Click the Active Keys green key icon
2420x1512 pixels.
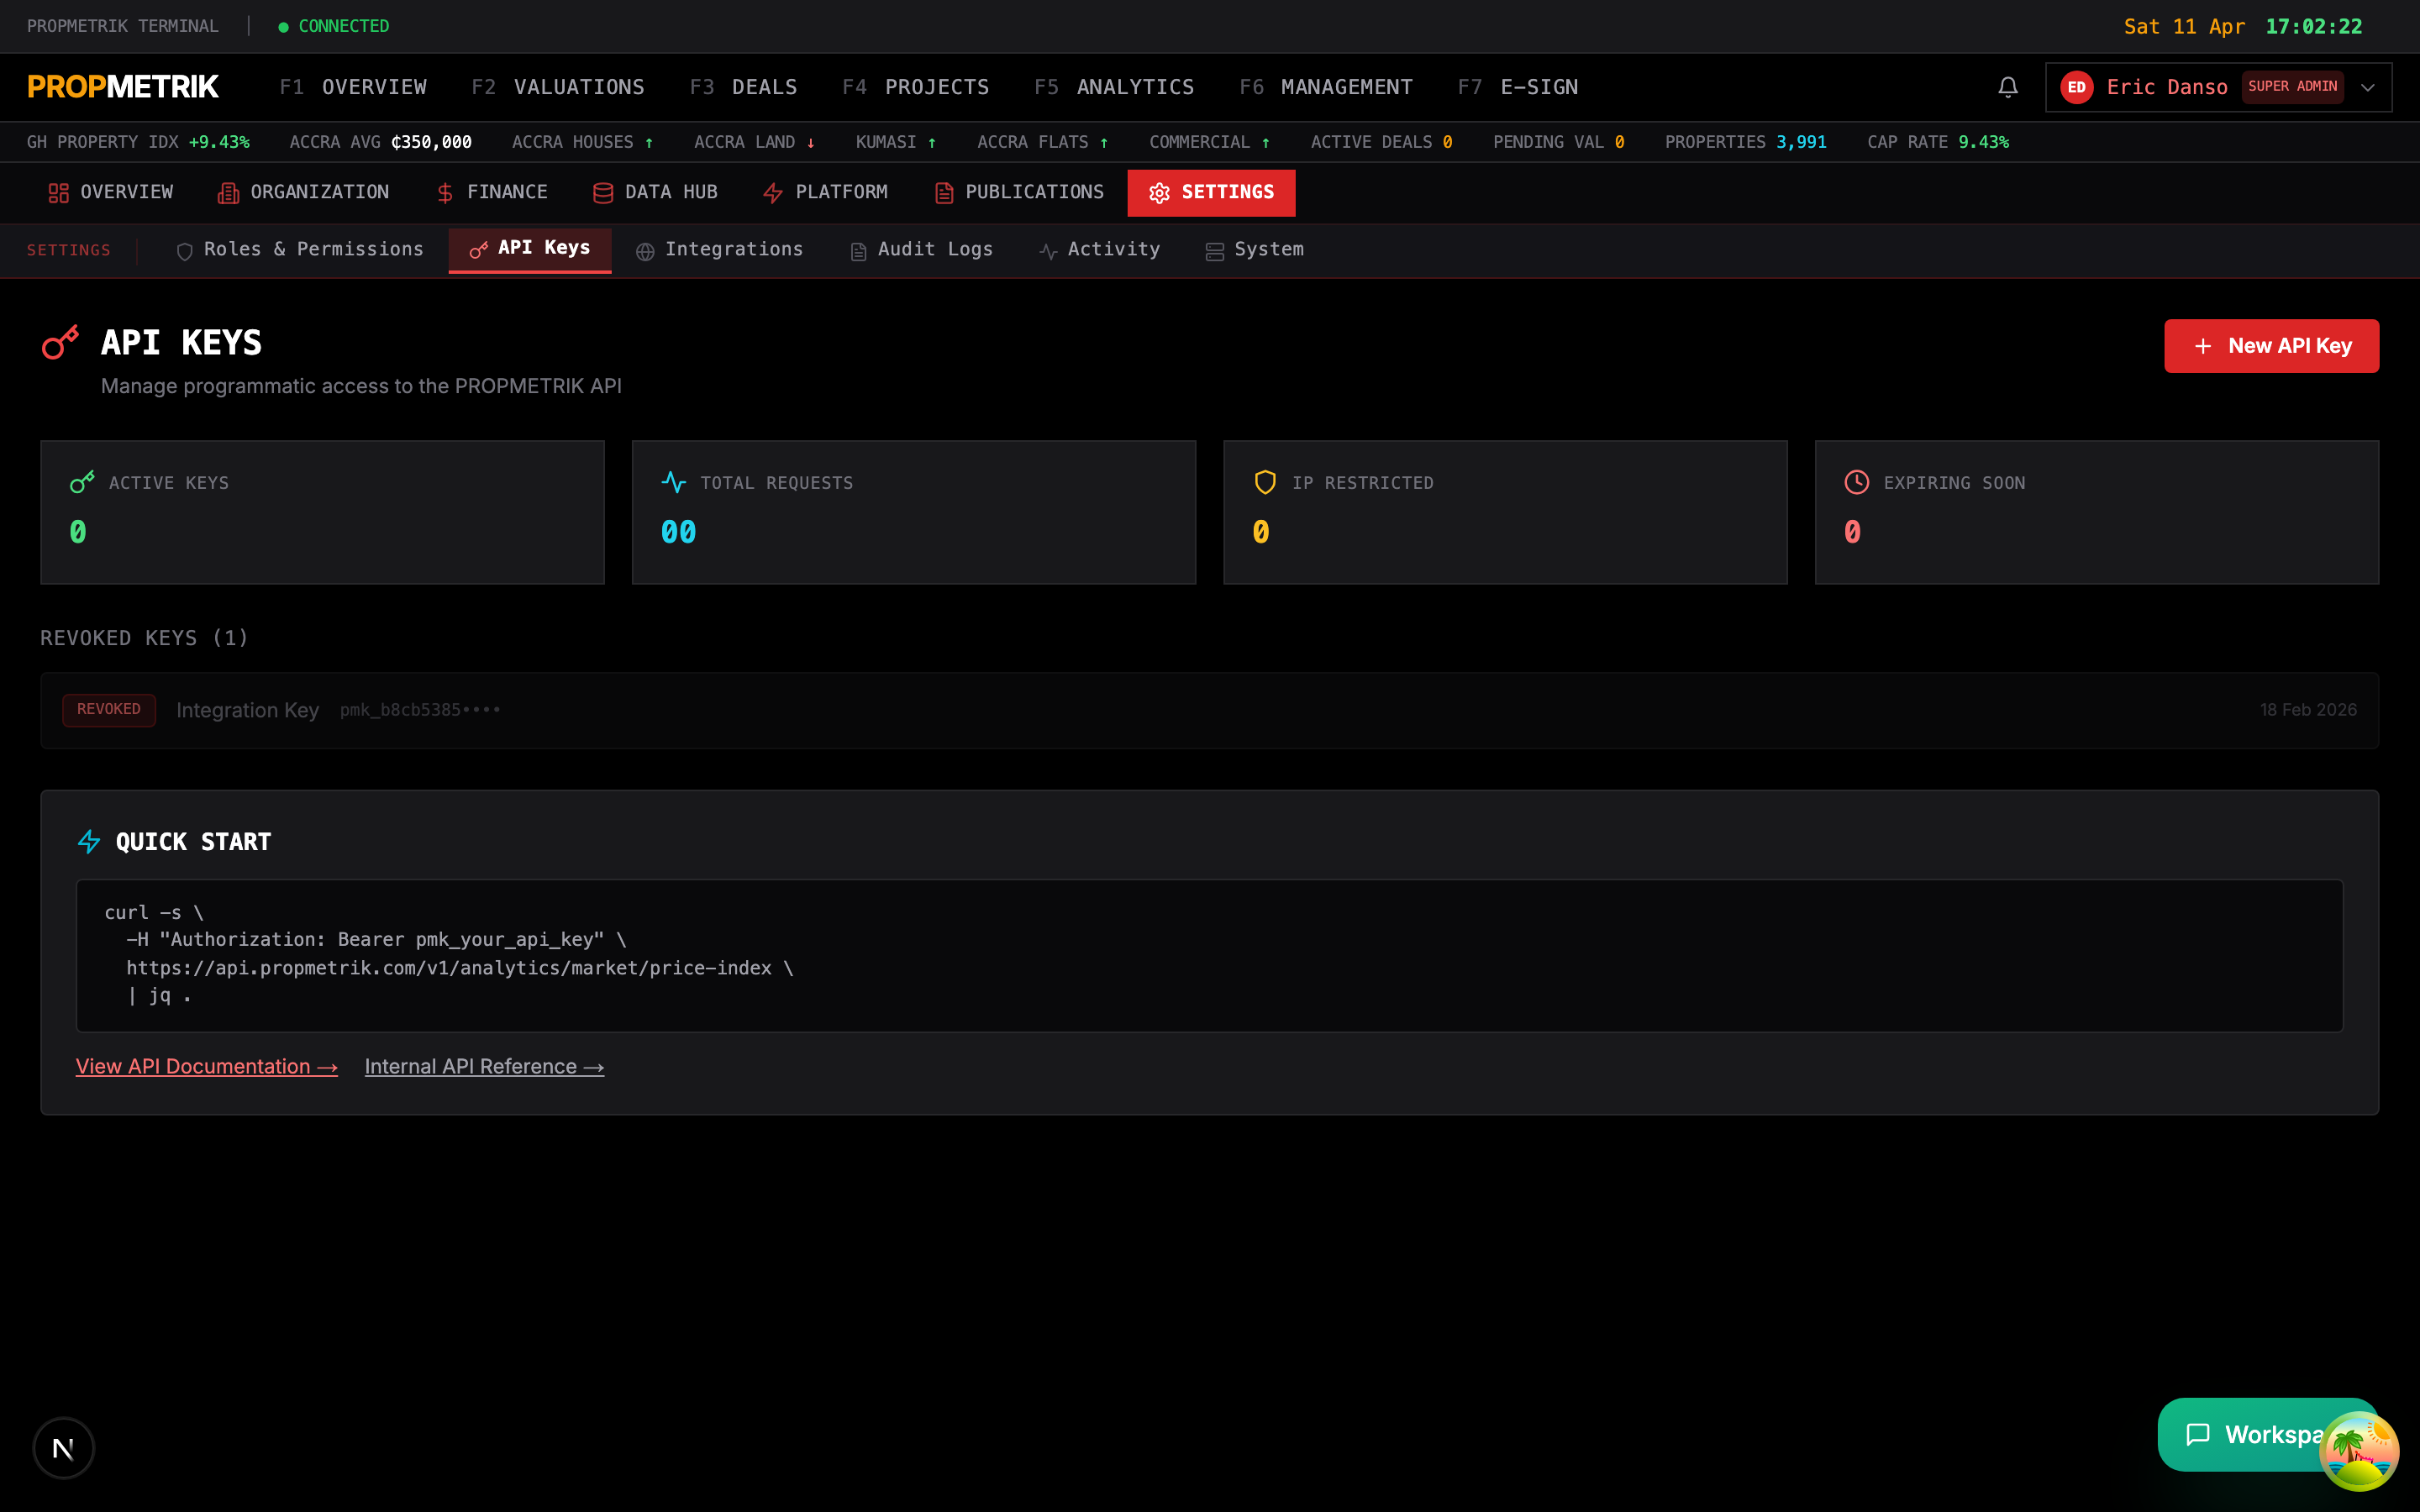tap(82, 482)
